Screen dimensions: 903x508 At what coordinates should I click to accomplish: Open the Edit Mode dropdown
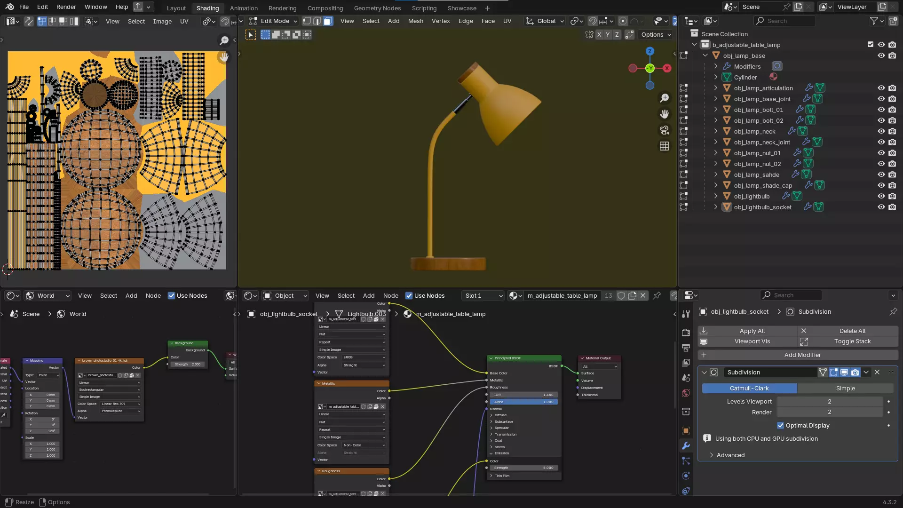pos(274,21)
